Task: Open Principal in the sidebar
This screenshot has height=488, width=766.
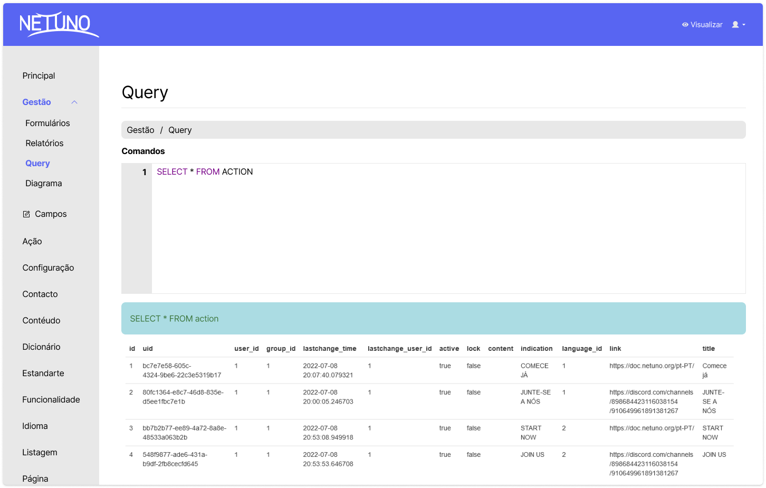Action: tap(39, 76)
